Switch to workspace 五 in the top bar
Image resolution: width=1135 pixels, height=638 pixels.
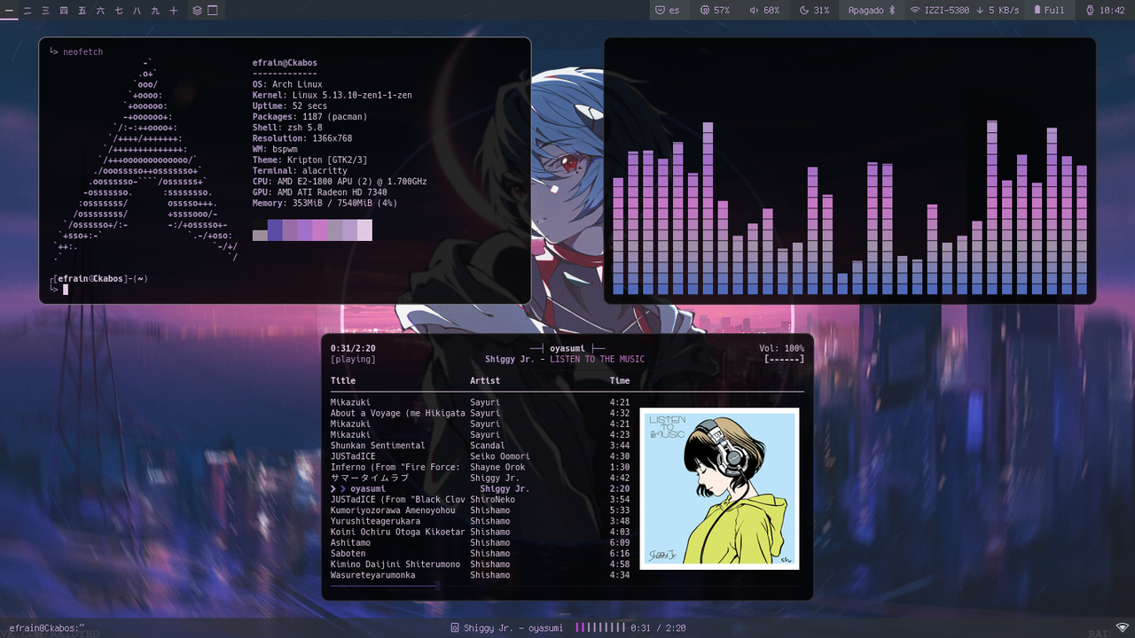tap(82, 11)
